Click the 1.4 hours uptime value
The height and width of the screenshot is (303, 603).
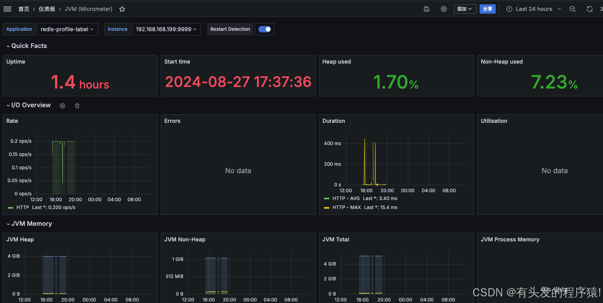click(x=80, y=82)
